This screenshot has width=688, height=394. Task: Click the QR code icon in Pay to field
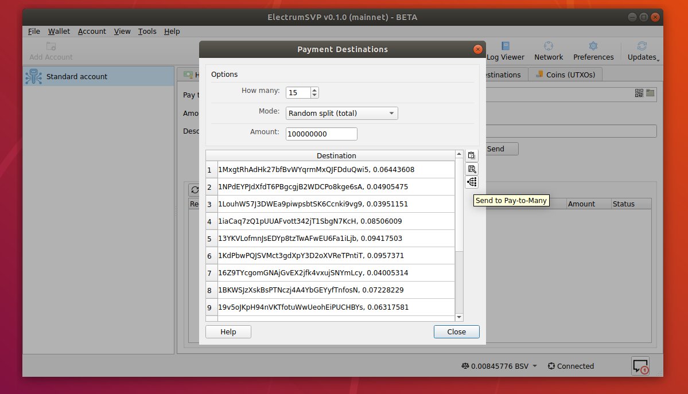[639, 93]
